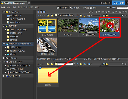Switch to ブラウザー mode

coord(63,8)
